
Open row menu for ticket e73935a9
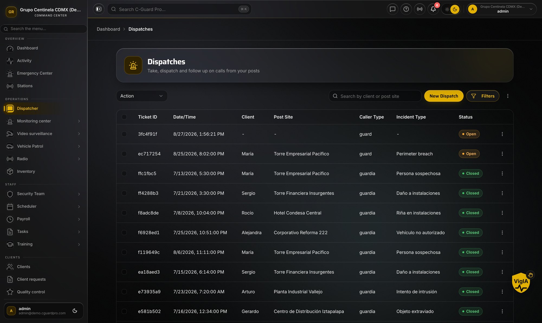coord(502,292)
